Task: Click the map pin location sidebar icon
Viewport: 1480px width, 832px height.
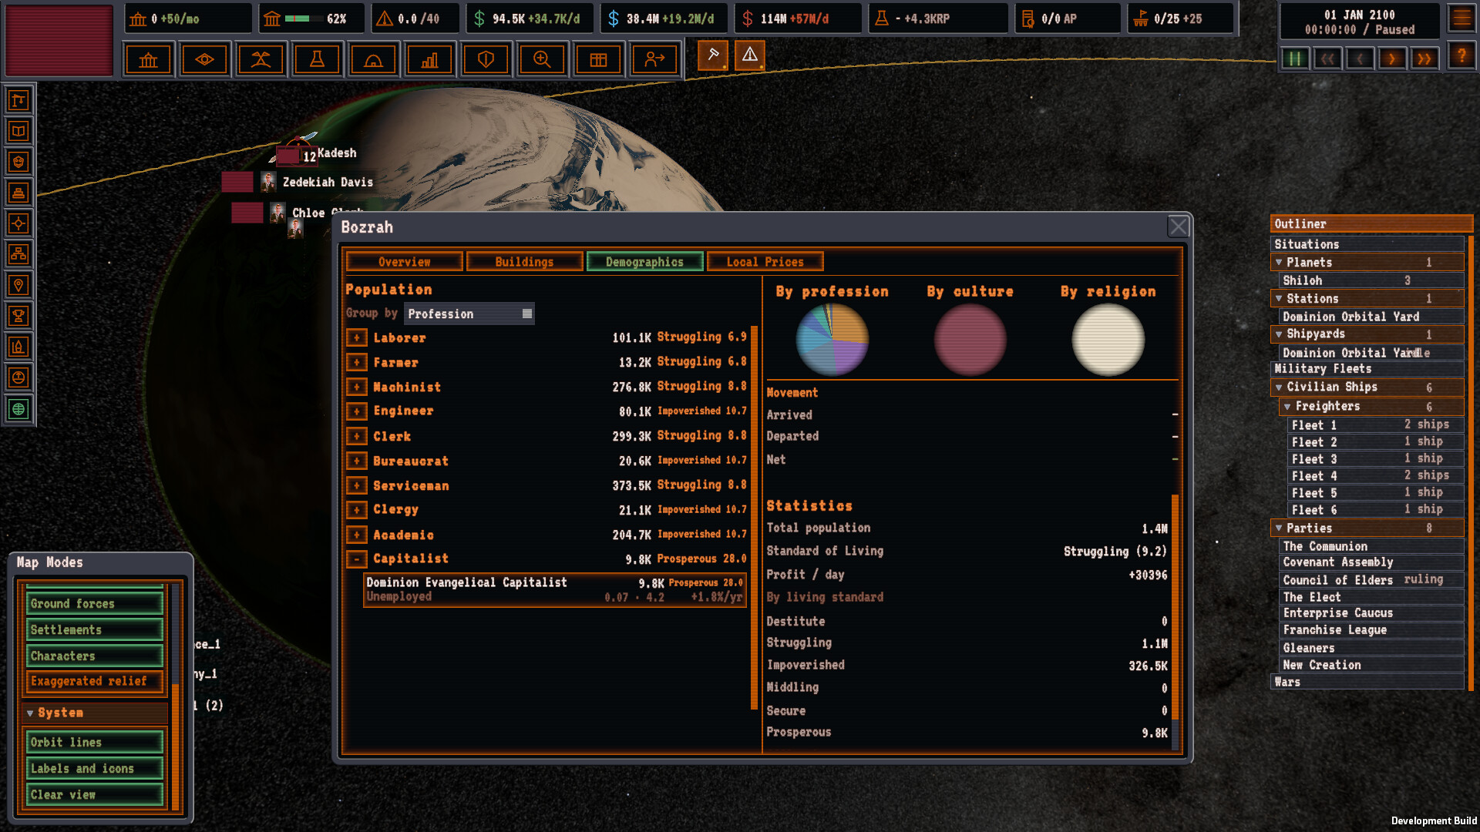Action: (18, 285)
